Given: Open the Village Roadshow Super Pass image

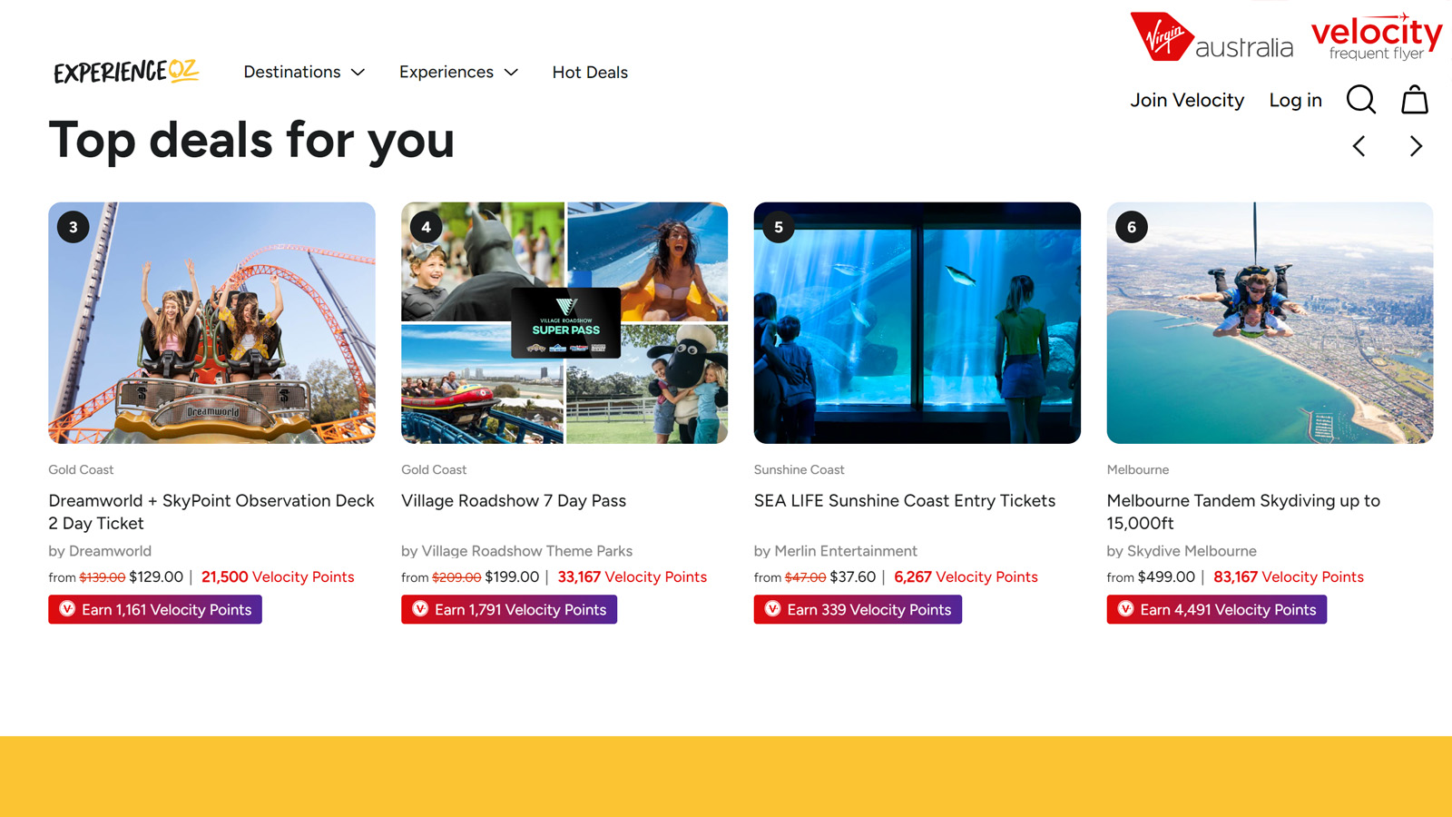Looking at the screenshot, I should coord(564,322).
